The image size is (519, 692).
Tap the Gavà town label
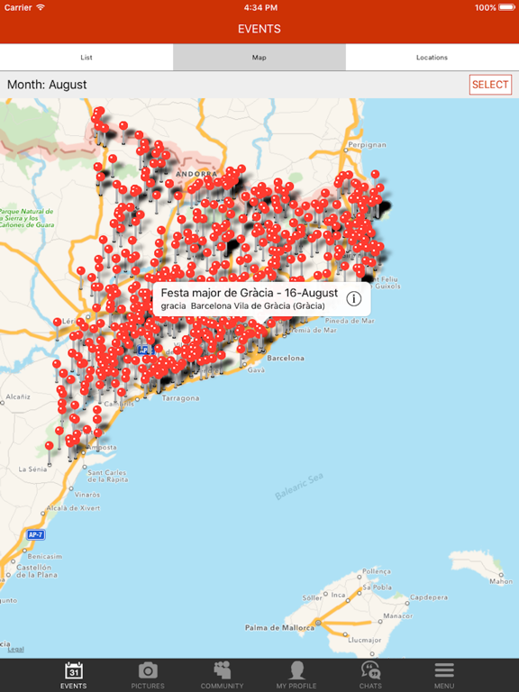point(256,369)
